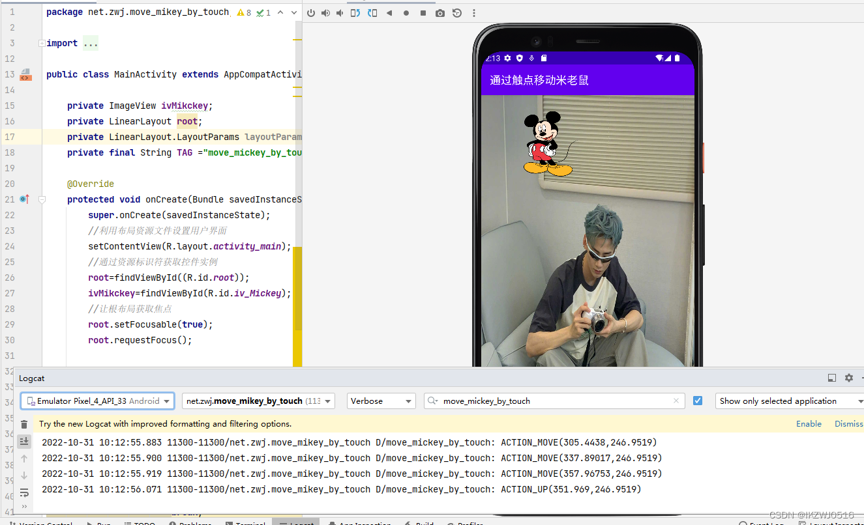Rotate the emulator right
Screen dimensions: 864x525
tap(372, 13)
